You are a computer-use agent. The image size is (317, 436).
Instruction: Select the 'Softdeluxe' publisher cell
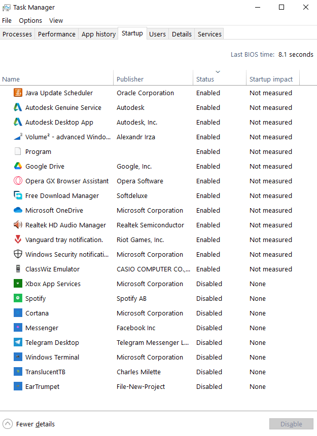132,196
